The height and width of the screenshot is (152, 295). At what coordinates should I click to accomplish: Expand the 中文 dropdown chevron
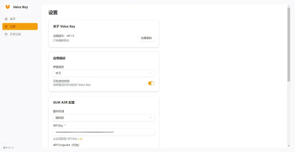(150, 73)
